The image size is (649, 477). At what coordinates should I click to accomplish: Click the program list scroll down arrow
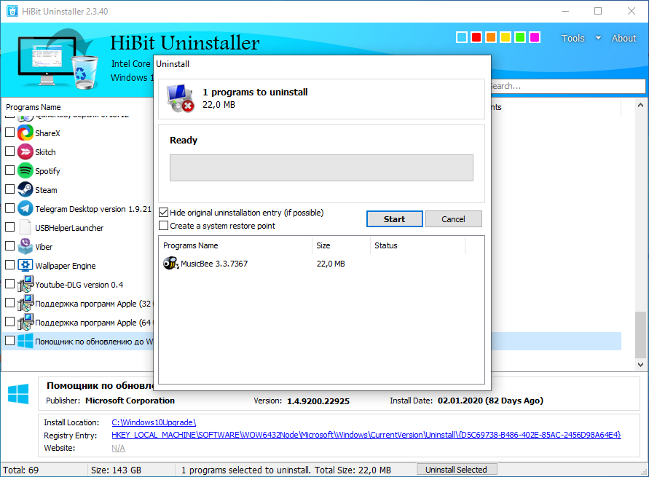(640, 364)
